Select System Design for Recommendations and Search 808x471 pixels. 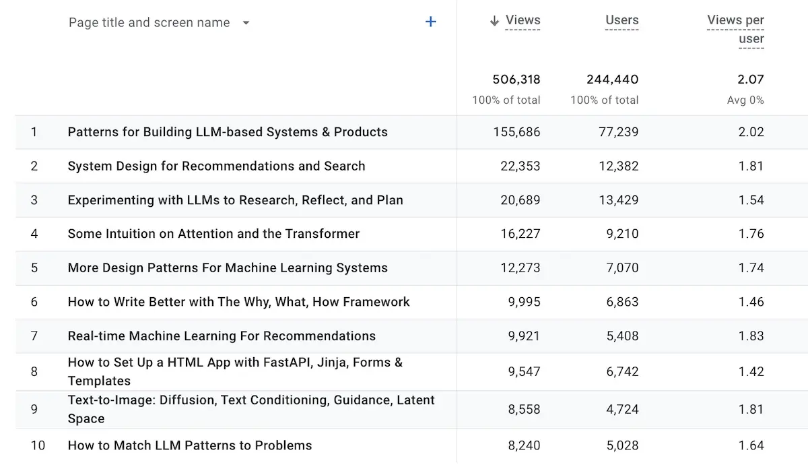(x=216, y=166)
